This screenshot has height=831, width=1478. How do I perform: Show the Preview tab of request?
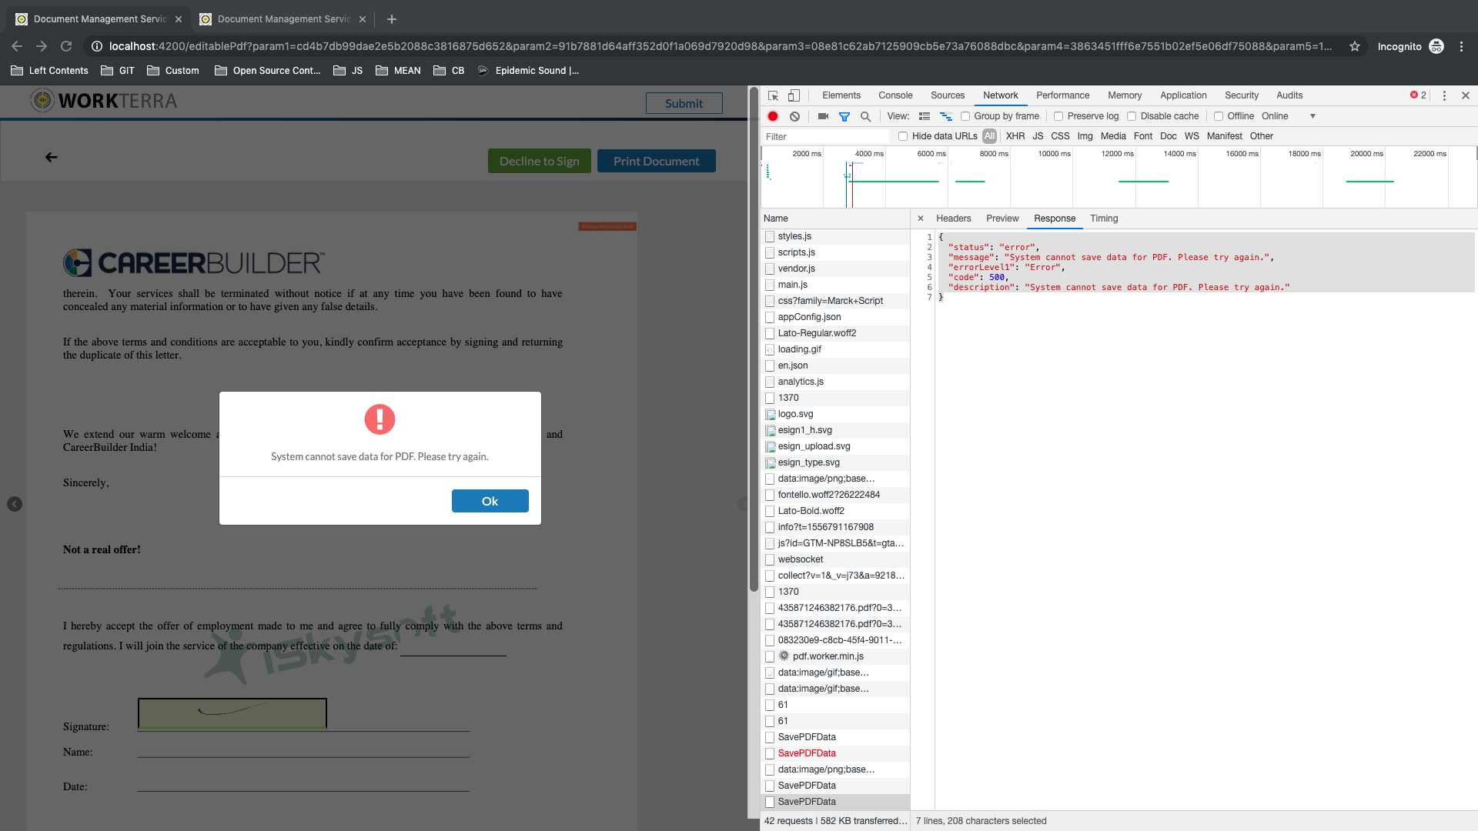pyautogui.click(x=1002, y=219)
